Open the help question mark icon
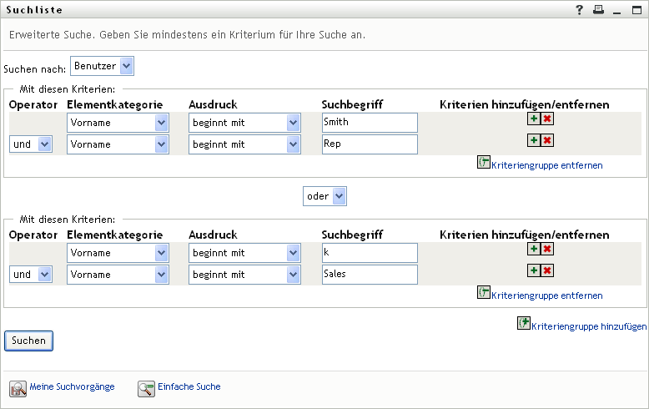The image size is (649, 409). 580,9
